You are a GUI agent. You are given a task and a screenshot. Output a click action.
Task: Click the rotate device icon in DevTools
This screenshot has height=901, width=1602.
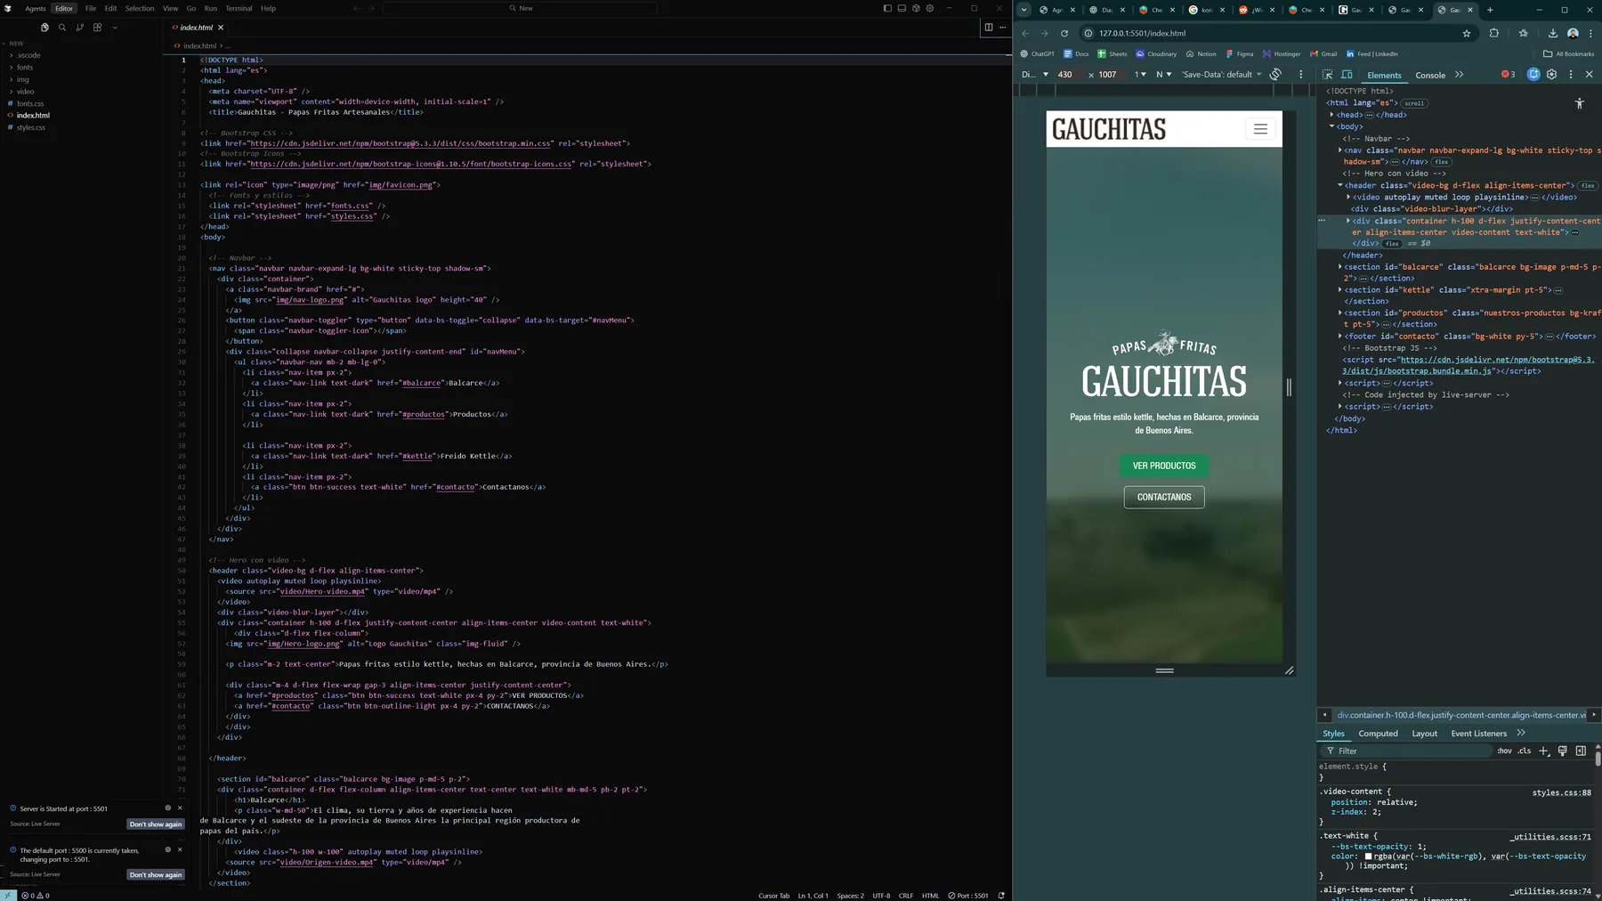(x=1275, y=75)
